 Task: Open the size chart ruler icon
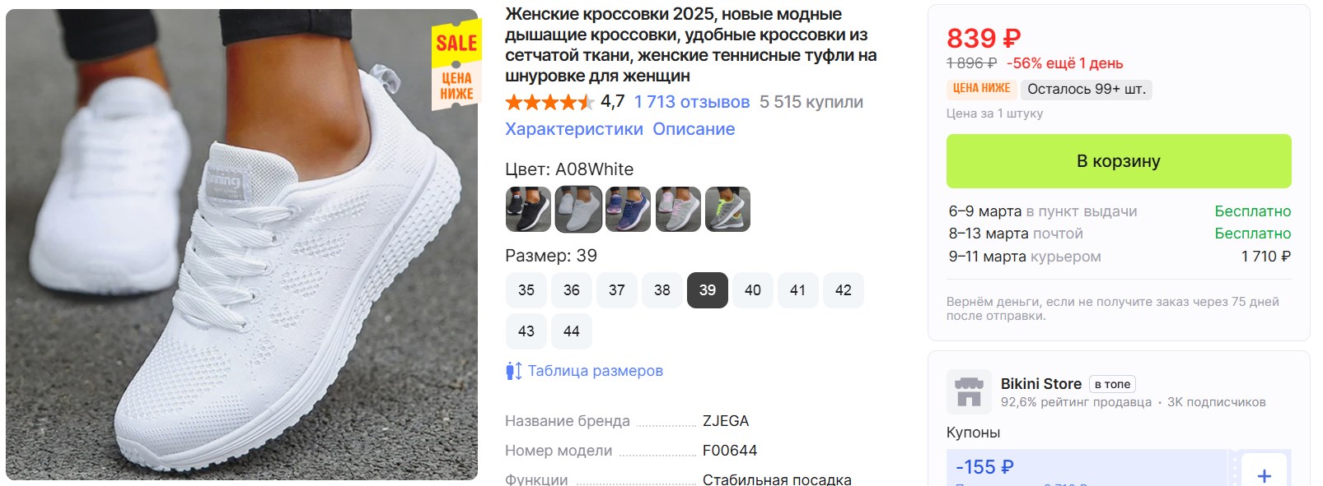[x=514, y=371]
